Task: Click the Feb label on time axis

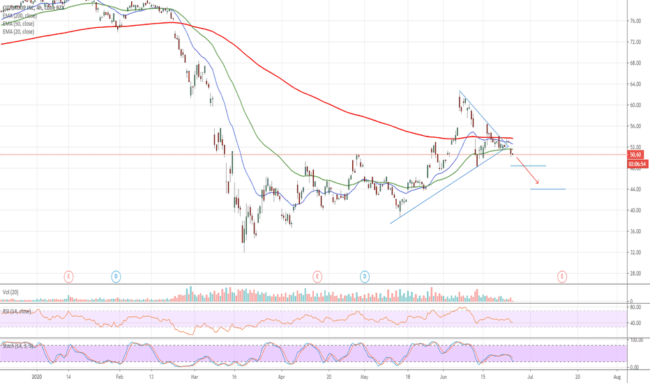Action: pyautogui.click(x=119, y=377)
